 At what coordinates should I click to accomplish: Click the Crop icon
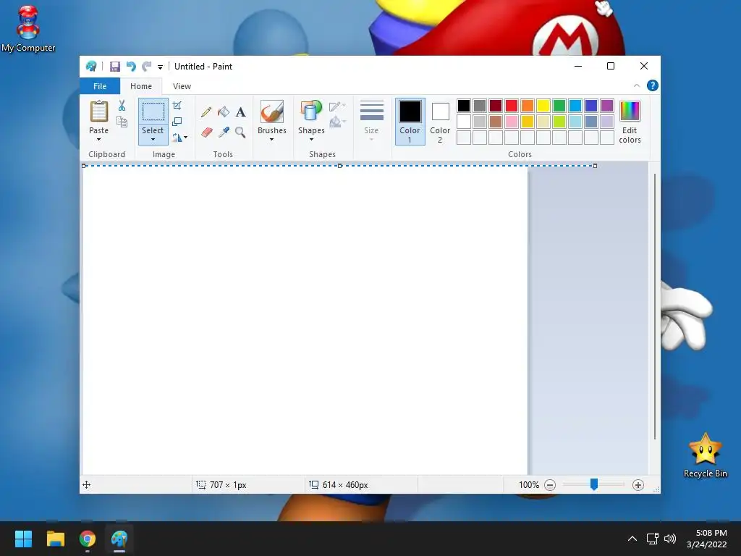(177, 106)
